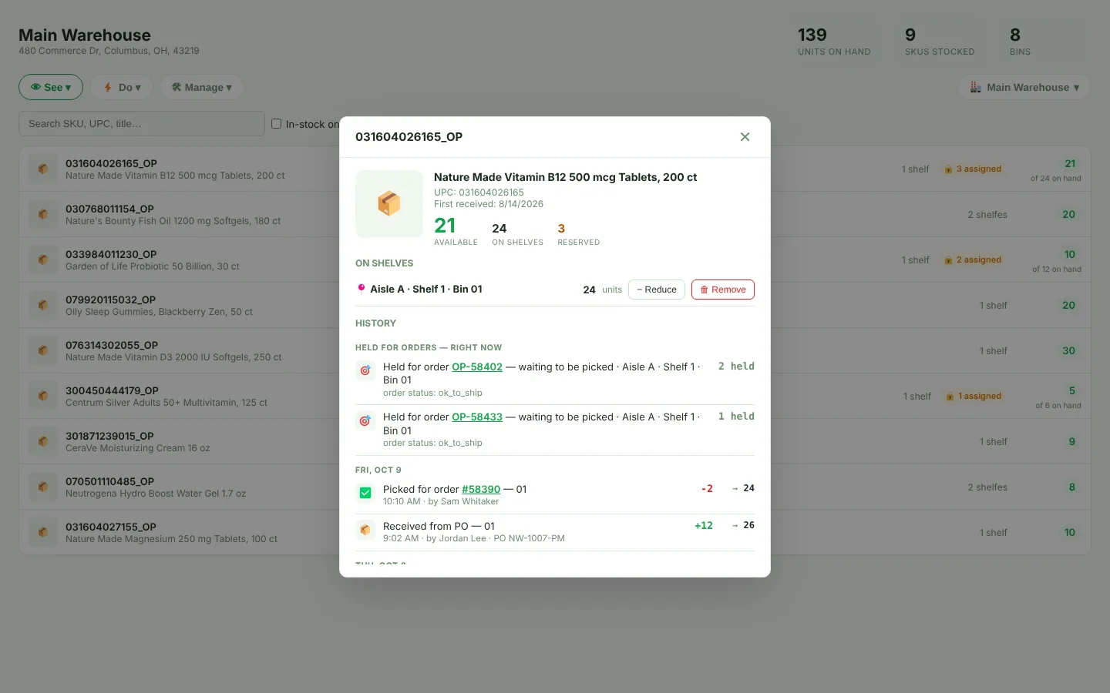This screenshot has width=1110, height=693.
Task: Open order link OP-58402
Action: tap(477, 367)
